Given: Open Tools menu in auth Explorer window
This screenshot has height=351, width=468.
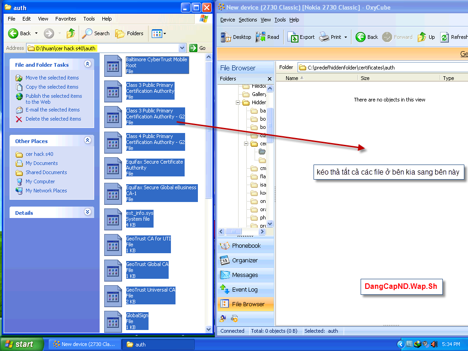Looking at the screenshot, I should click(89, 19).
